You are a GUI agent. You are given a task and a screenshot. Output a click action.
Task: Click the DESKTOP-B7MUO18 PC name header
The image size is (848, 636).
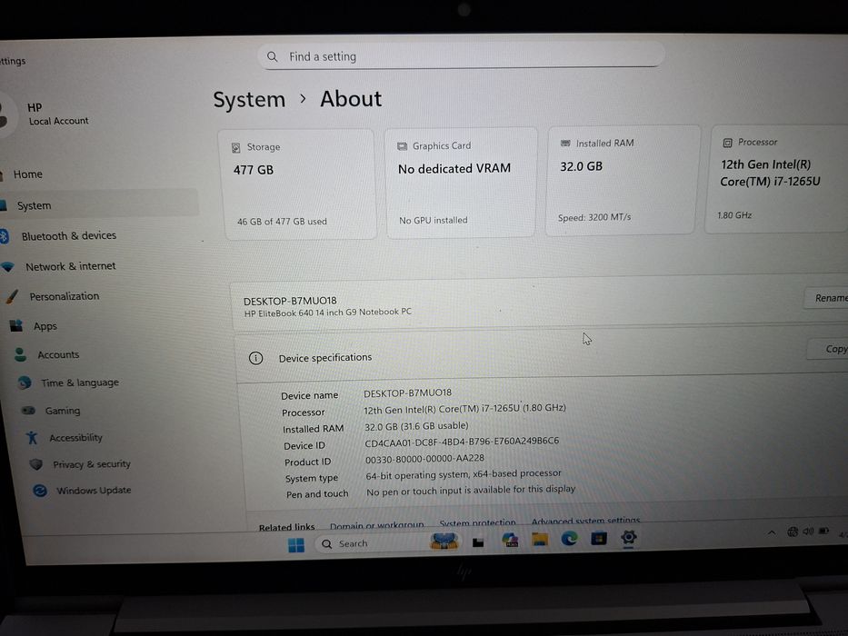pos(290,301)
